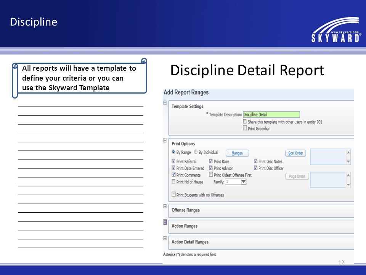This screenshot has height=275, width=366.
Task: Uncheck Print Race option
Action: pos(211,161)
